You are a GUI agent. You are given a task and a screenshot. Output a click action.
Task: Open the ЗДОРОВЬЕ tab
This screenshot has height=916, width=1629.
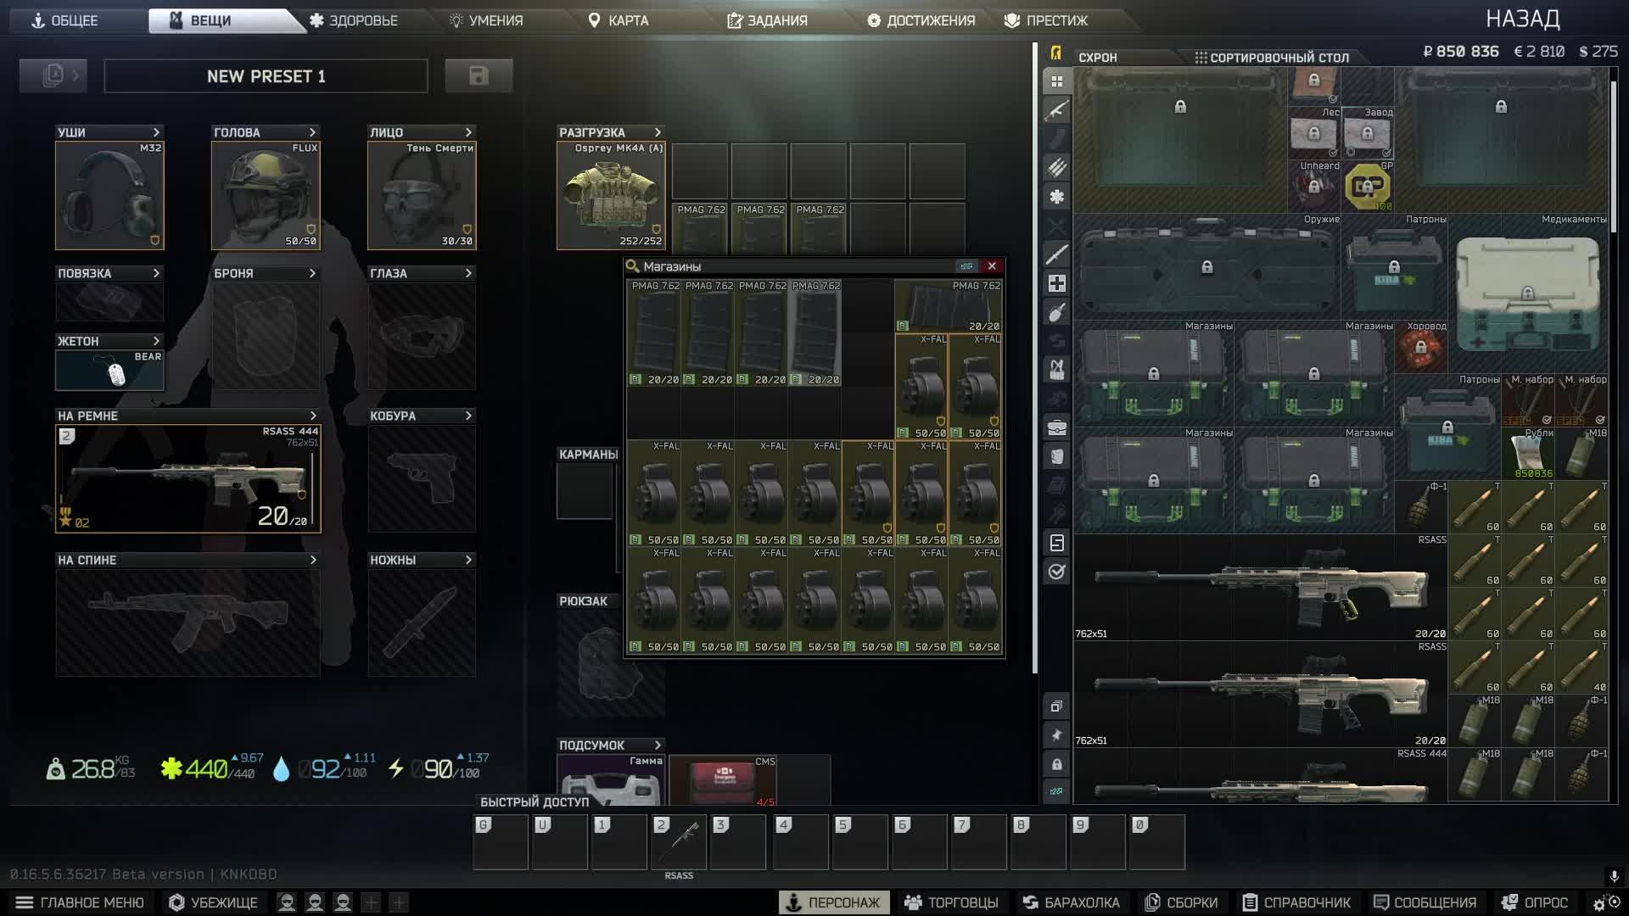354,20
